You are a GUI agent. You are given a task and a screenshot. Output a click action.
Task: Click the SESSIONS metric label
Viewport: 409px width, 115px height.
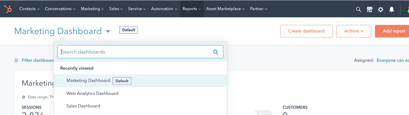pos(31,107)
